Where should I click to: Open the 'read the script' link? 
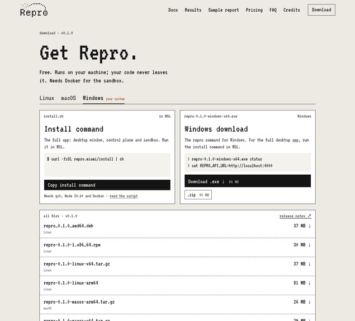[x=124, y=196]
